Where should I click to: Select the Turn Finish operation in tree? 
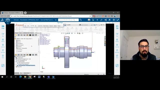click(x=27, y=65)
